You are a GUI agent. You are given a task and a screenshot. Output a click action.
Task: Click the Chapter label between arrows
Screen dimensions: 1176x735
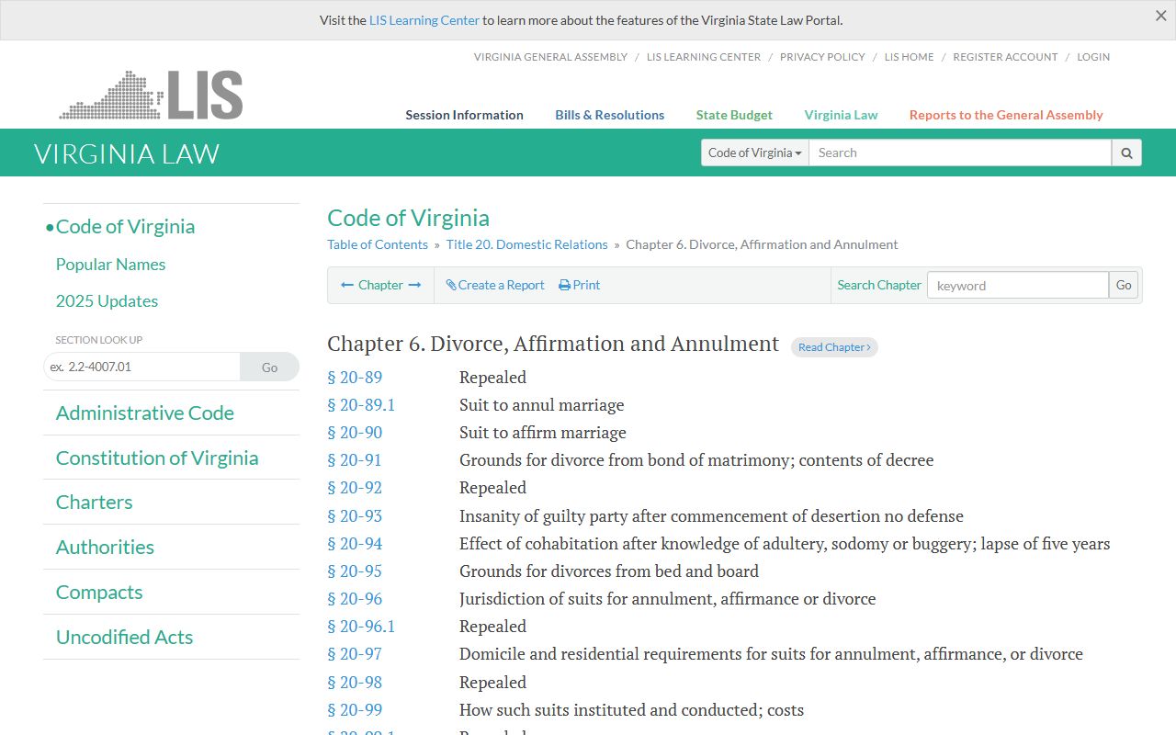[x=380, y=285]
